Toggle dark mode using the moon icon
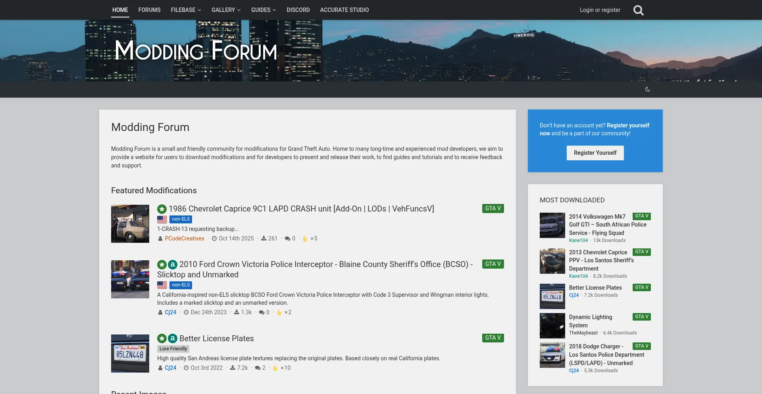 (648, 89)
